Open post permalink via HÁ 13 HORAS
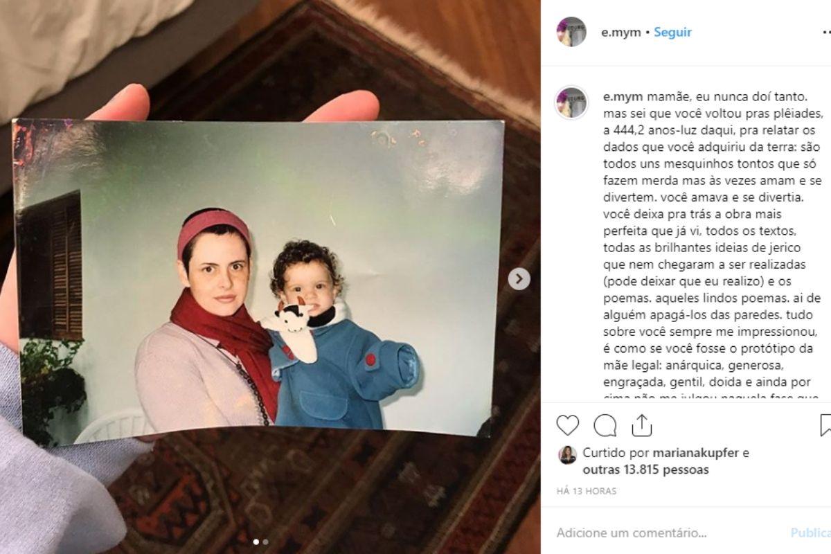This screenshot has width=831, height=554. 587,491
